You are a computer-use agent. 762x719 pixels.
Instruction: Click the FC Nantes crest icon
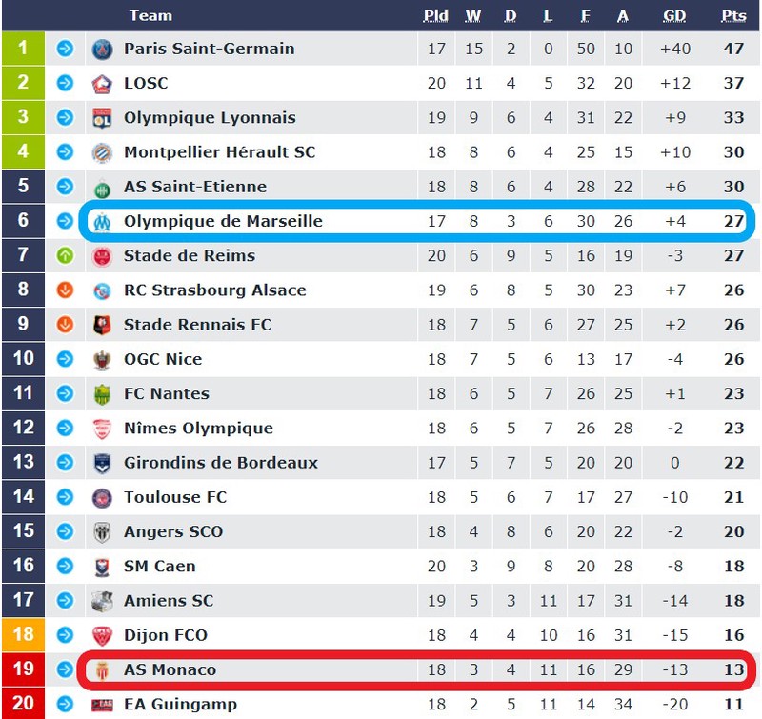click(102, 394)
